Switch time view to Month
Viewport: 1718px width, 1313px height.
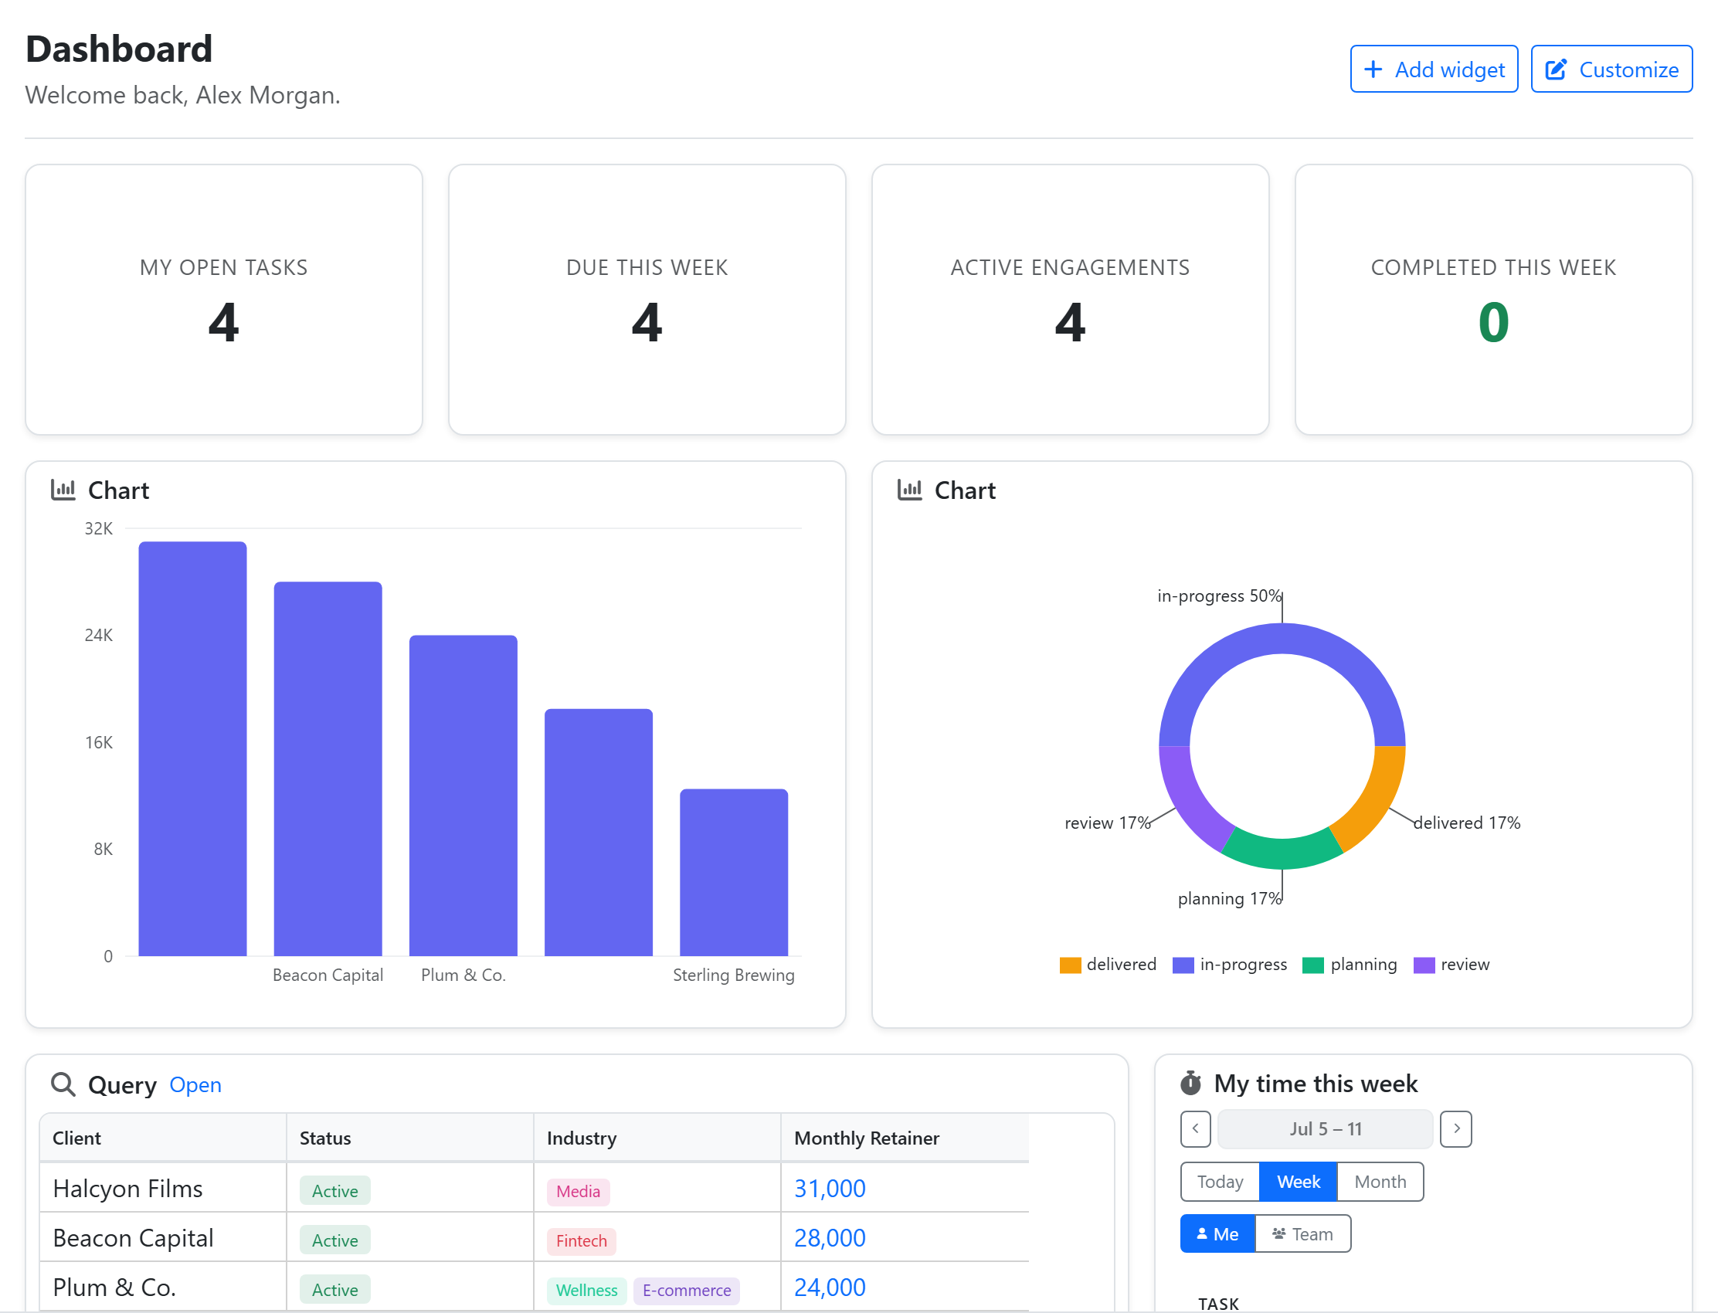click(1380, 1181)
